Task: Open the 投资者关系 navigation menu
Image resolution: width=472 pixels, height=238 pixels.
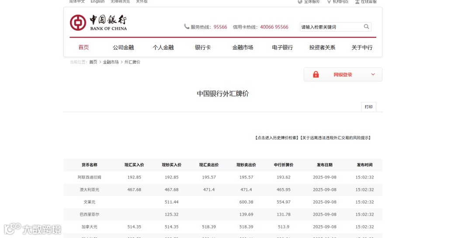Action: (x=322, y=47)
